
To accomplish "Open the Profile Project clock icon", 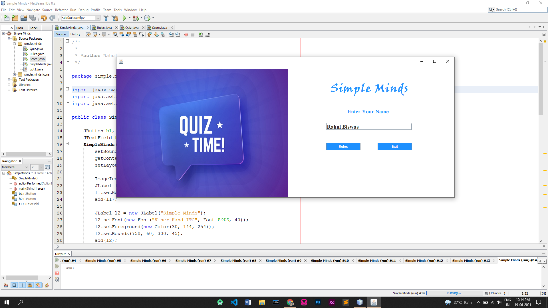I will coord(147,18).
